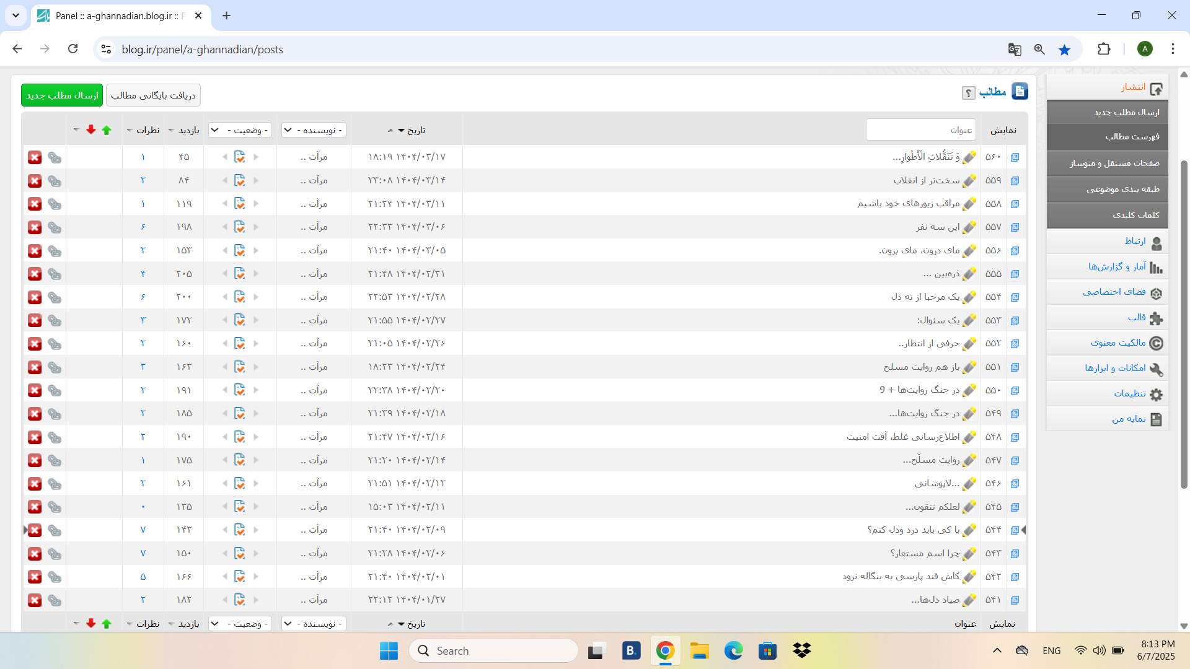Select طبقه بندی موضوعی sidebar item

[x=1122, y=190]
